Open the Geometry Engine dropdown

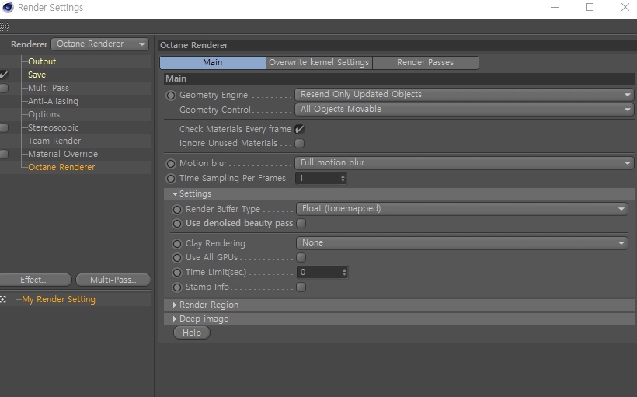click(465, 94)
